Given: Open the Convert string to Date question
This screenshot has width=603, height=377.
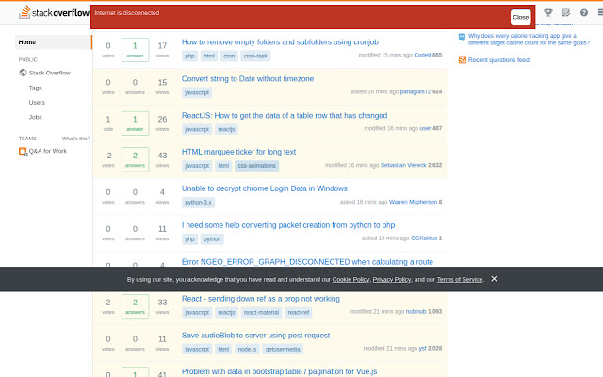Looking at the screenshot, I should pyautogui.click(x=247, y=78).
